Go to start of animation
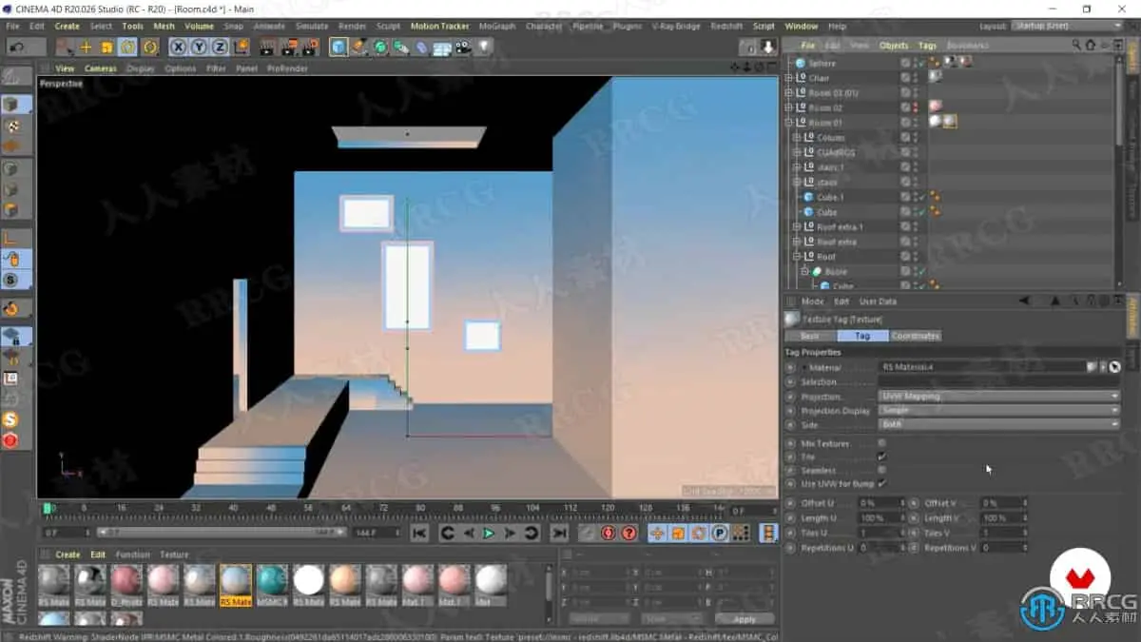This screenshot has height=642, width=1141. (419, 534)
